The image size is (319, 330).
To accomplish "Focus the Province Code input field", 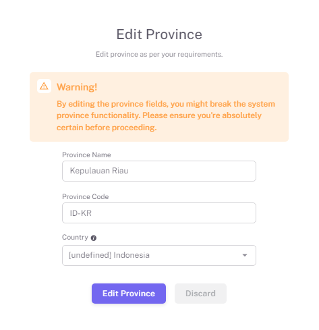I will point(159,213).
